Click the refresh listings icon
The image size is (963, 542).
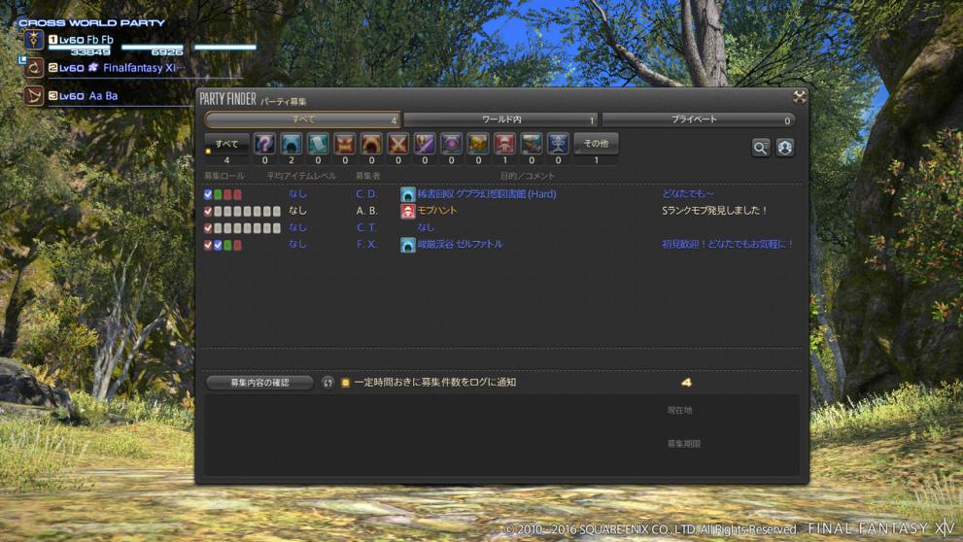point(327,383)
